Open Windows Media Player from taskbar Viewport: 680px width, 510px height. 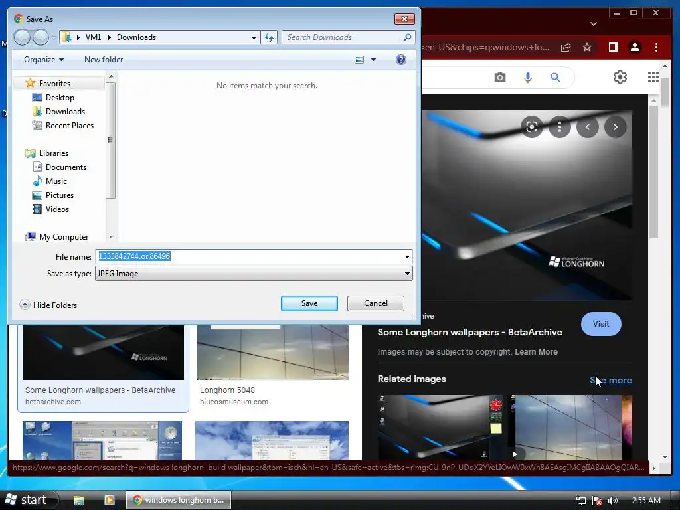click(109, 501)
